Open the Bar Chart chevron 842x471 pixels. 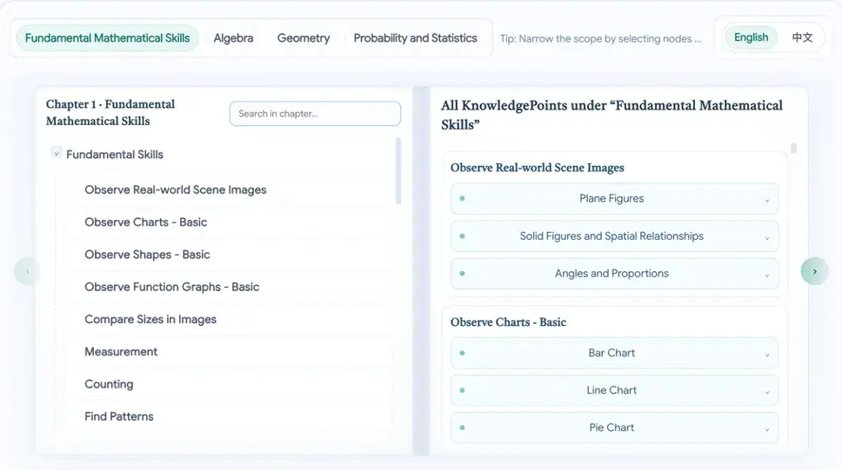(766, 355)
